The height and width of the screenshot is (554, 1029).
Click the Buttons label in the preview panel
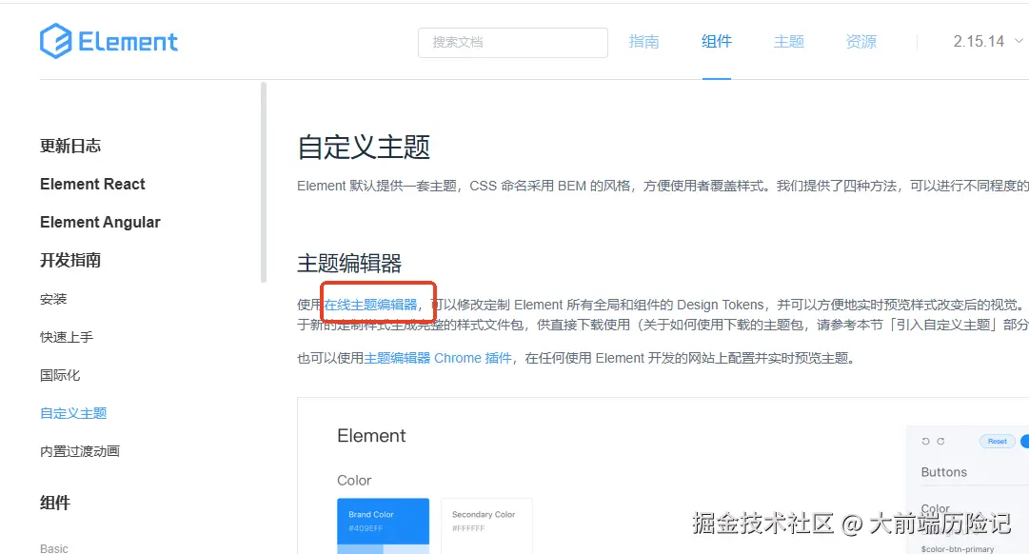[x=943, y=472]
